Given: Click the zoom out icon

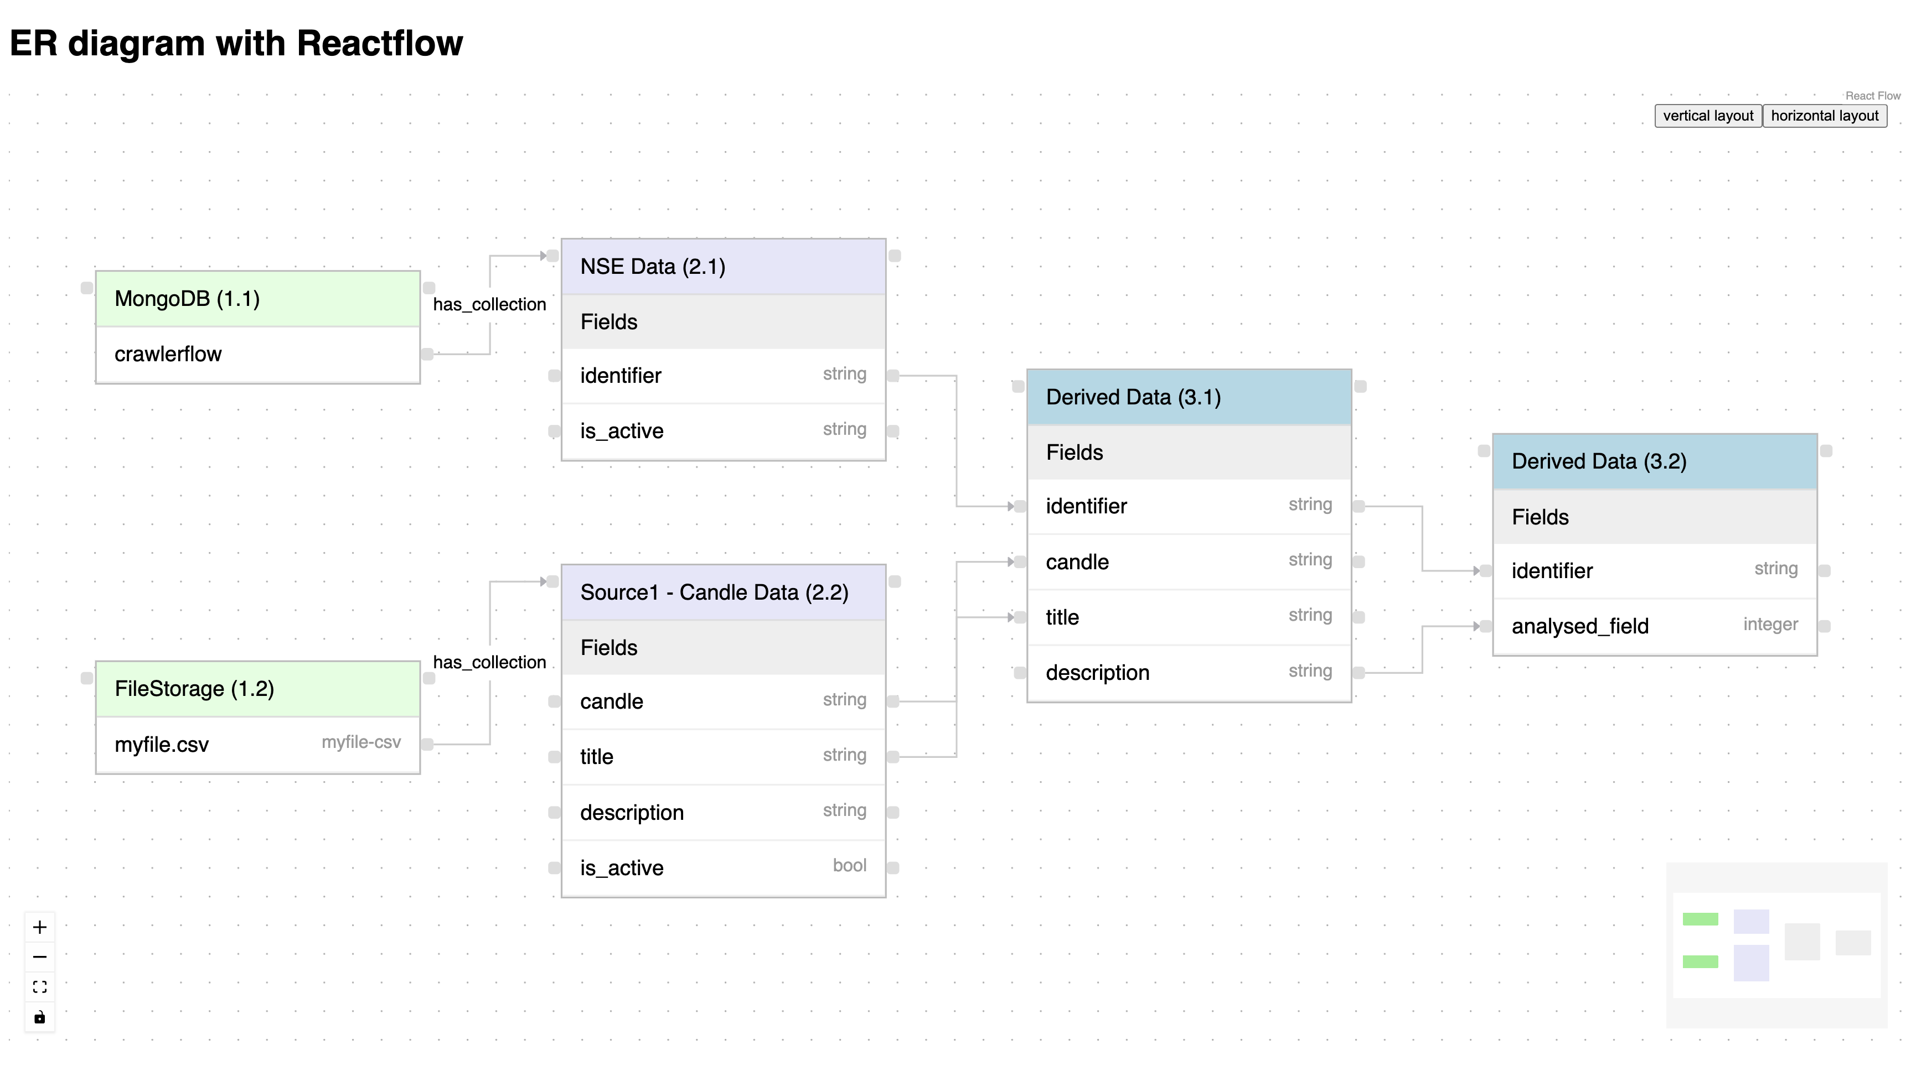Looking at the screenshot, I should [x=38, y=957].
